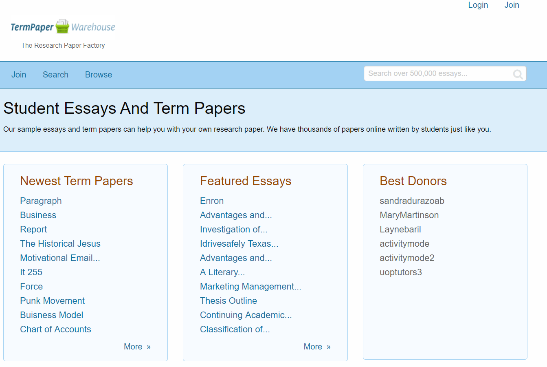Open the A Literary... essay
547x367 pixels.
(x=222, y=272)
